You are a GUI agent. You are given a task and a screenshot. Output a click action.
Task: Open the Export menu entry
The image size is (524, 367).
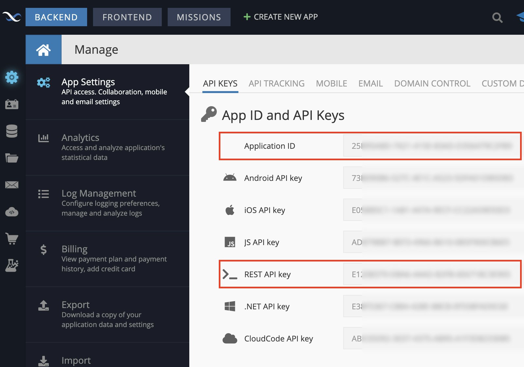(x=107, y=315)
